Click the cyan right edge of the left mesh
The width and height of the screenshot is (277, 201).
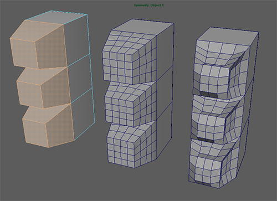click(91, 68)
